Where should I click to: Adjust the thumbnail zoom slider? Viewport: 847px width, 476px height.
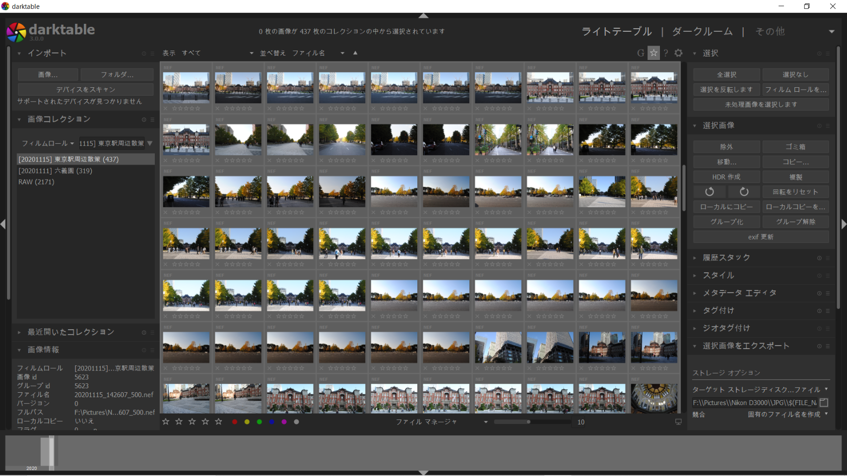529,422
